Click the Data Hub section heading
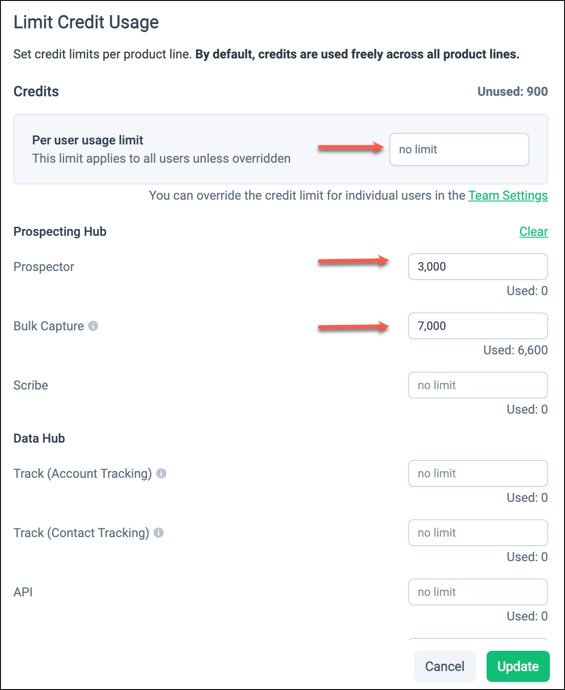565x690 pixels. [39, 438]
